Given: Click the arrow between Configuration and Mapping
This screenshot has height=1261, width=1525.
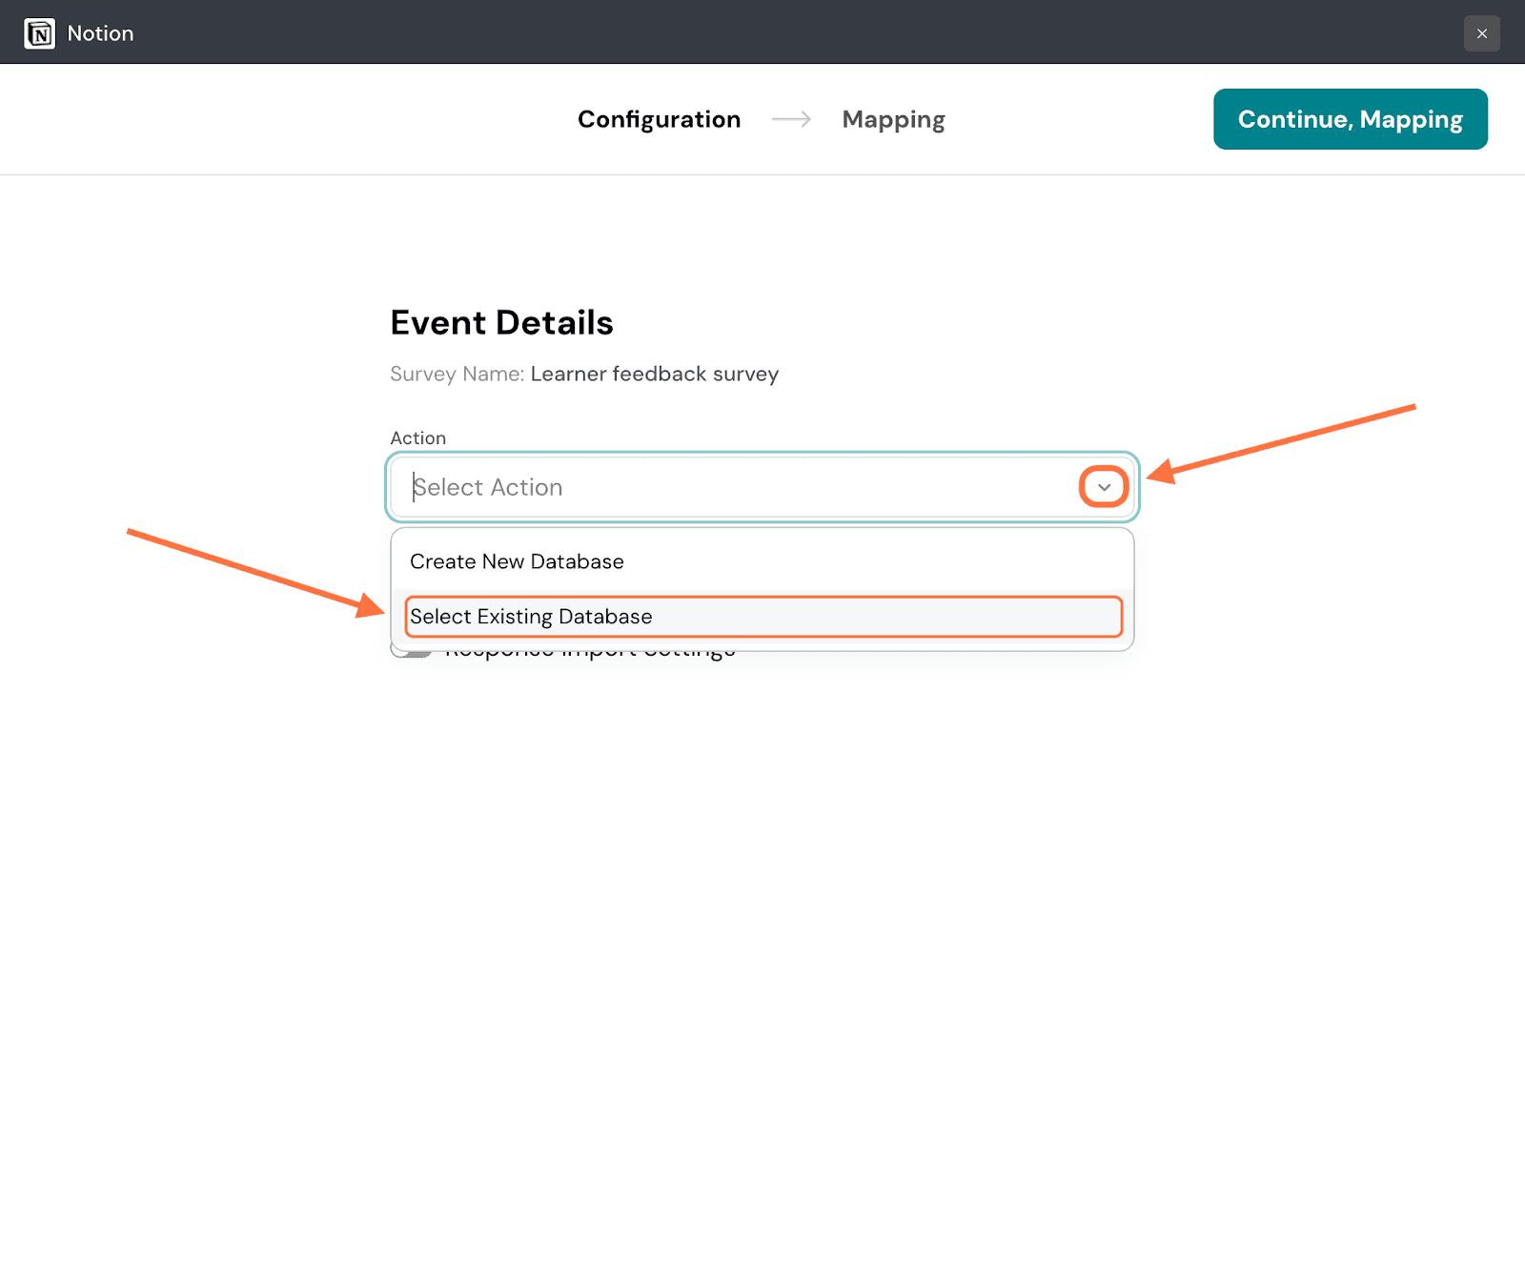Looking at the screenshot, I should [x=791, y=119].
